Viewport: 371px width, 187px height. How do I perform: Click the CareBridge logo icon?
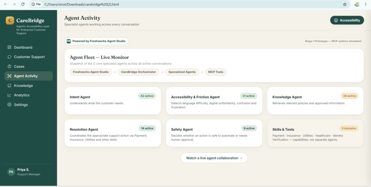[x=10, y=20]
